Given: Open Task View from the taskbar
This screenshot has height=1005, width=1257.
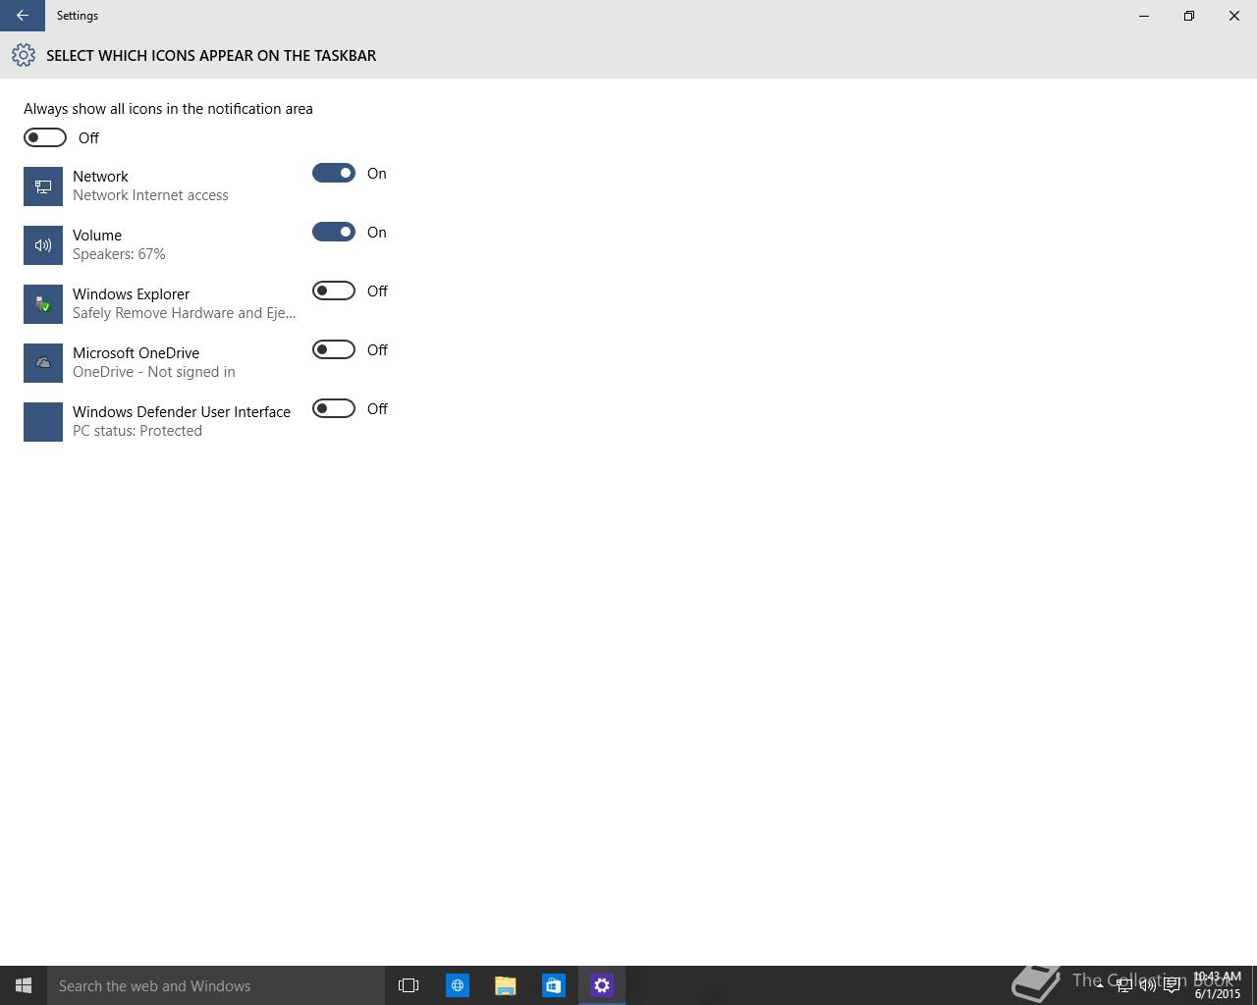Looking at the screenshot, I should pyautogui.click(x=409, y=985).
